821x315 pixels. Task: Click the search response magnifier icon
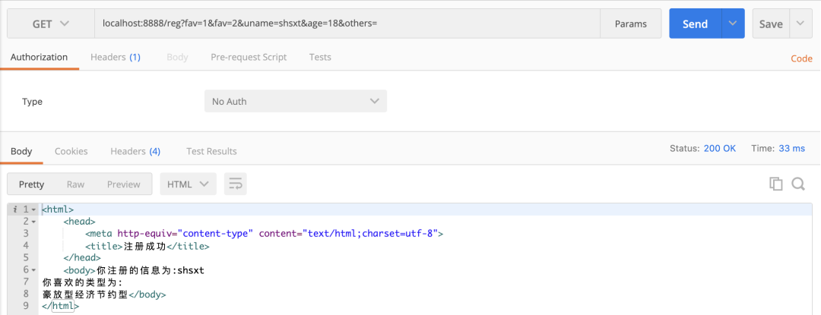pos(798,184)
